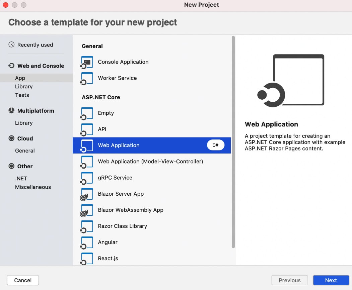The image size is (352, 290).
Task: Open the Recently used list
Action: pyautogui.click(x=35, y=45)
